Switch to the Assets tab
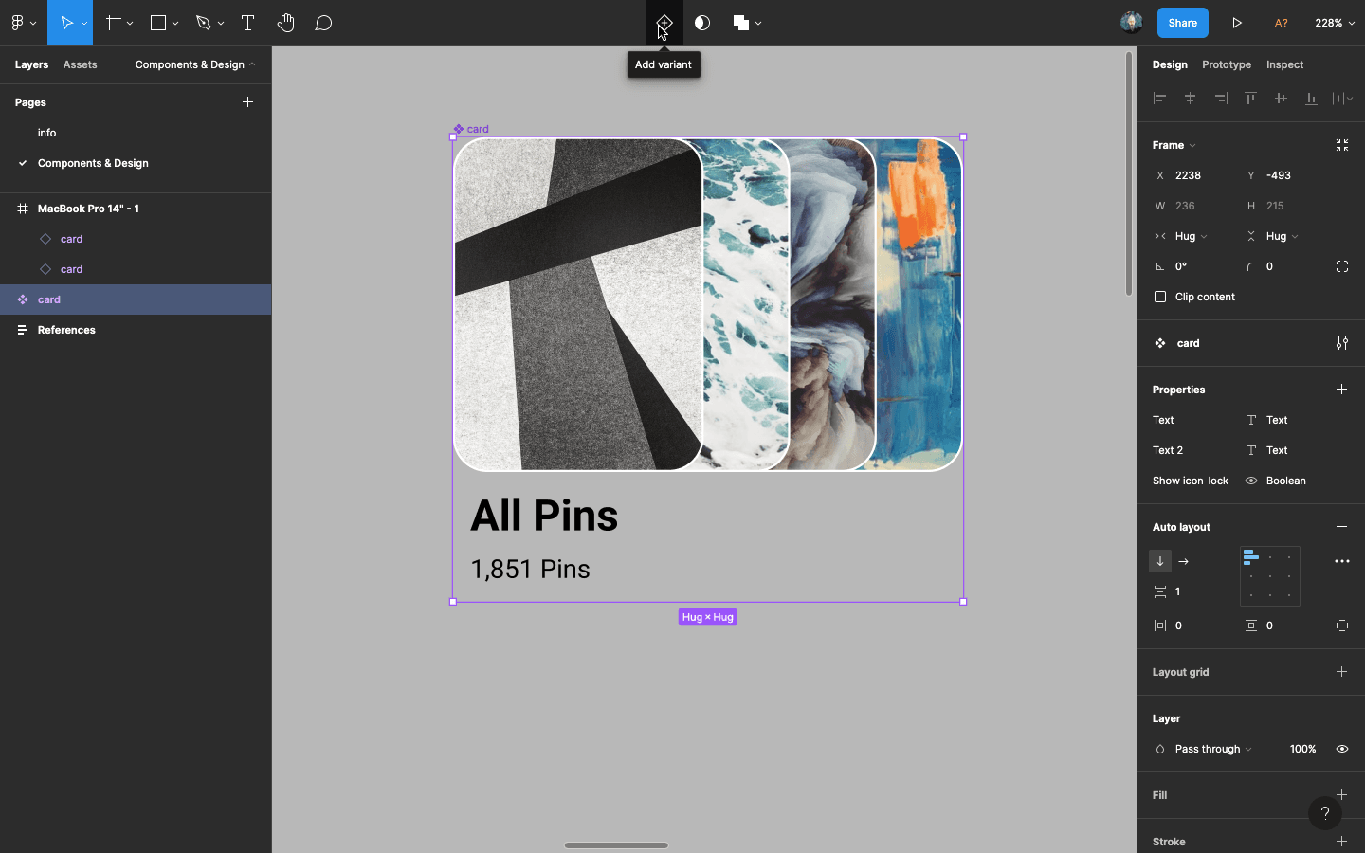1365x853 pixels. (x=80, y=64)
